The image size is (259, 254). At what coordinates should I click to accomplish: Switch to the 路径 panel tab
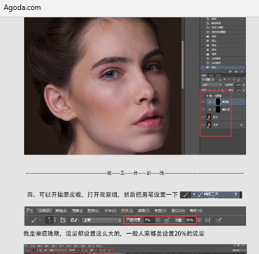pos(218,75)
